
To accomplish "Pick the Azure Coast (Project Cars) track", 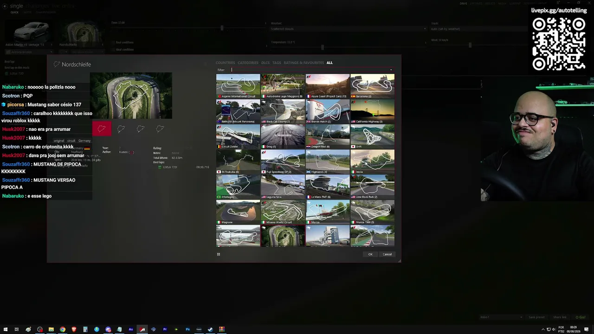I will pyautogui.click(x=328, y=86).
